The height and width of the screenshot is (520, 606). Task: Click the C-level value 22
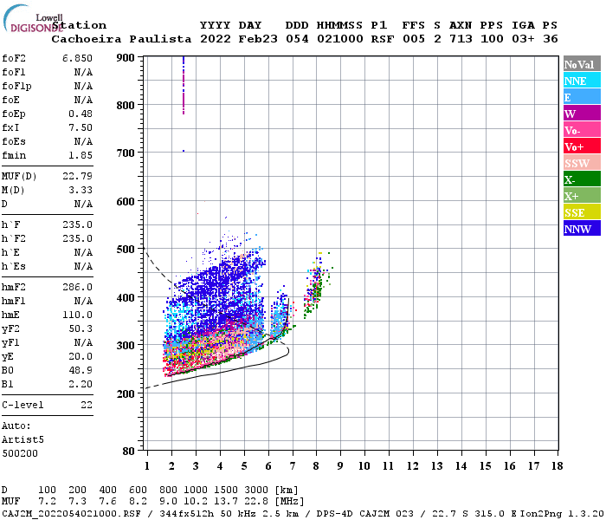(87, 405)
